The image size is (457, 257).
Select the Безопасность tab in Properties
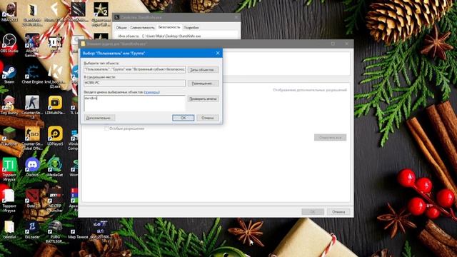[169, 27]
